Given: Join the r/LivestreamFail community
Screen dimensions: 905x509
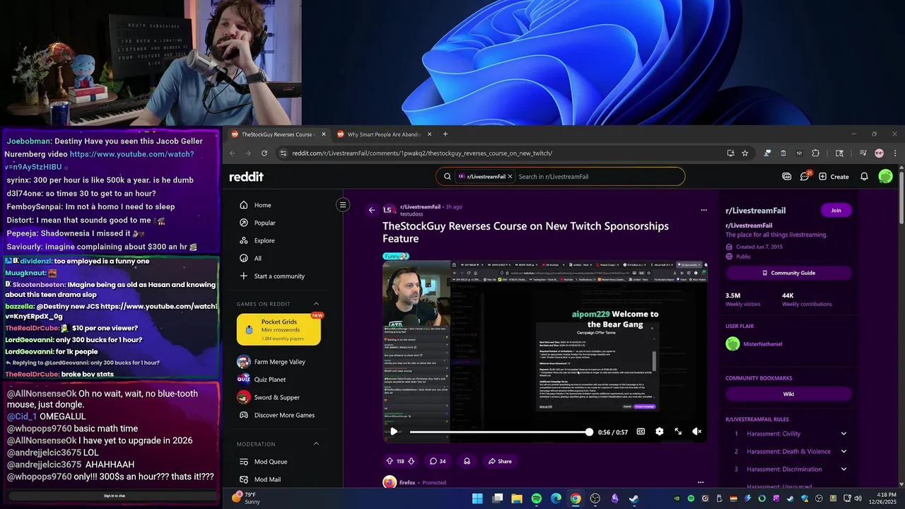Looking at the screenshot, I should pyautogui.click(x=836, y=210).
